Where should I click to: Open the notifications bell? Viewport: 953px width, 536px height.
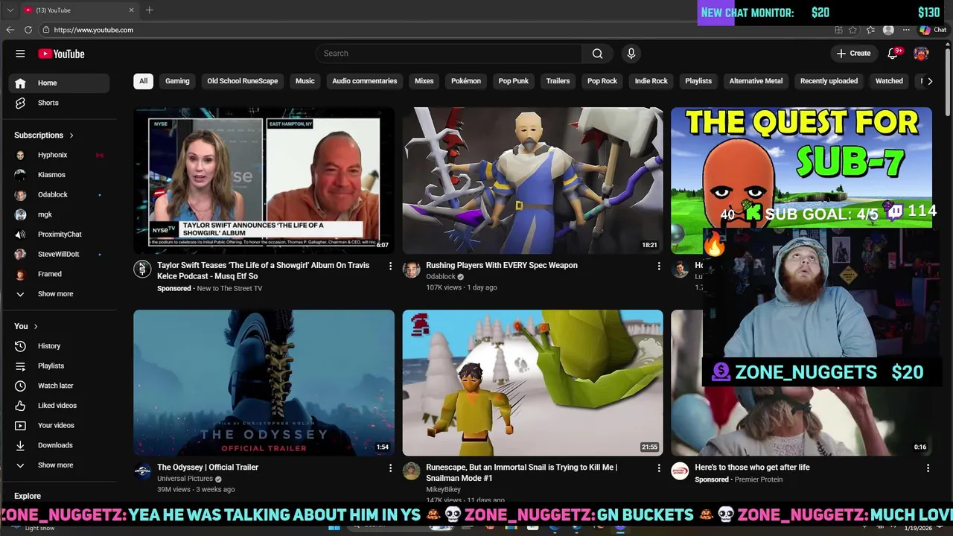[x=893, y=54]
